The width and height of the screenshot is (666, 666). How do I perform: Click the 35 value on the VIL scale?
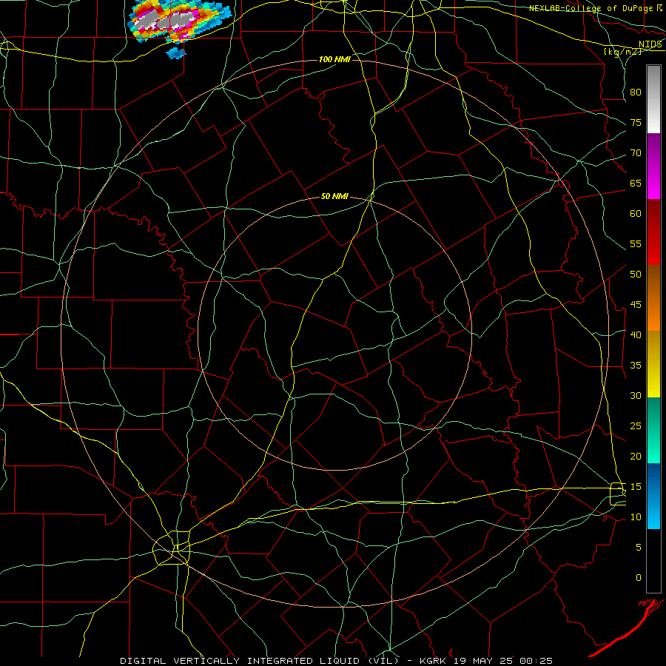pos(636,366)
